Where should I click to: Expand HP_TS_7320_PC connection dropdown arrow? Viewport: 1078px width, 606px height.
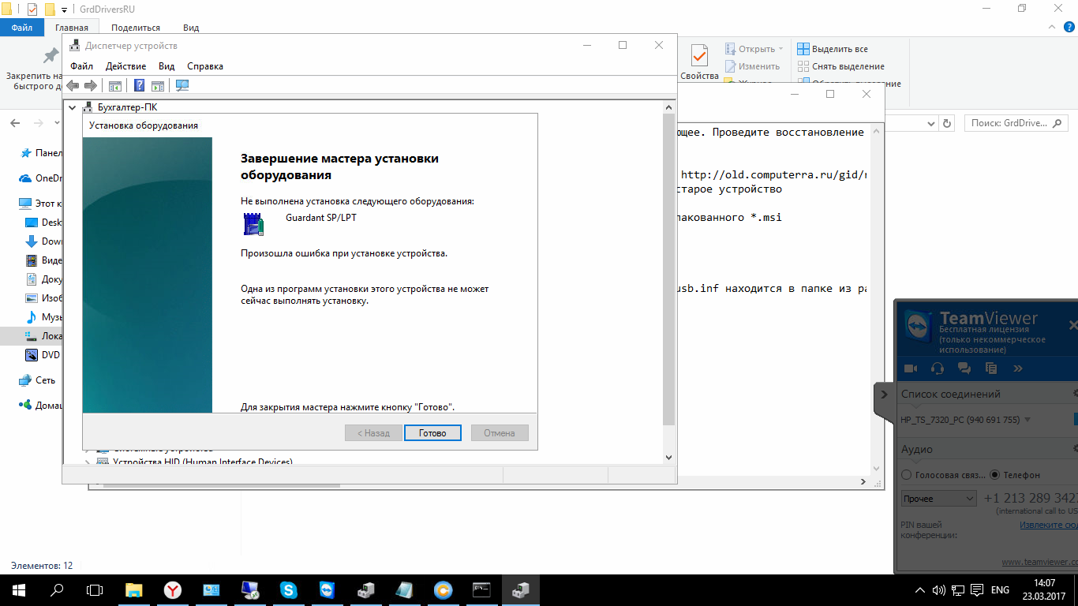(1027, 420)
